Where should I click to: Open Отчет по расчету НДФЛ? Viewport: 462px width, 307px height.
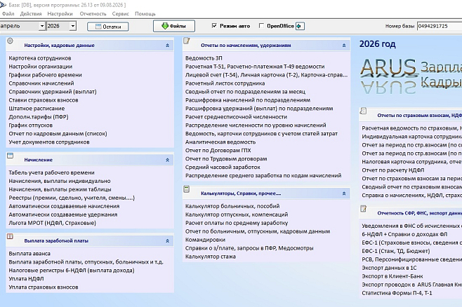pyautogui.click(x=392, y=170)
